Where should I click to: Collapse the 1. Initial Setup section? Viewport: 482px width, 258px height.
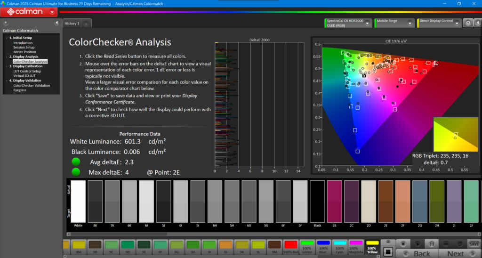(6, 38)
